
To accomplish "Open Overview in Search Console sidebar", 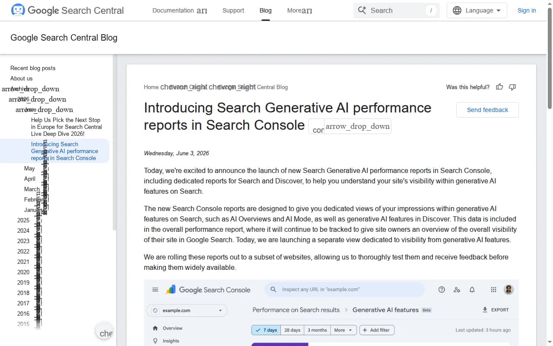I will click(172, 328).
